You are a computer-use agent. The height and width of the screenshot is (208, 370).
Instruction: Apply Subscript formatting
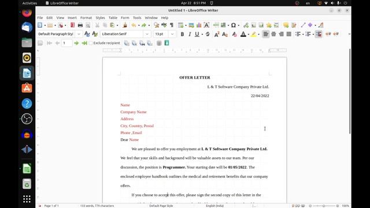pyautogui.click(x=225, y=34)
